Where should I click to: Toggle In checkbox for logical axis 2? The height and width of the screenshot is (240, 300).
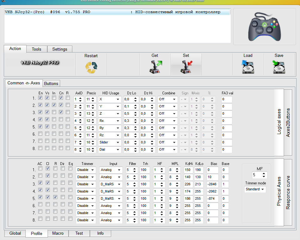click(x=54, y=105)
